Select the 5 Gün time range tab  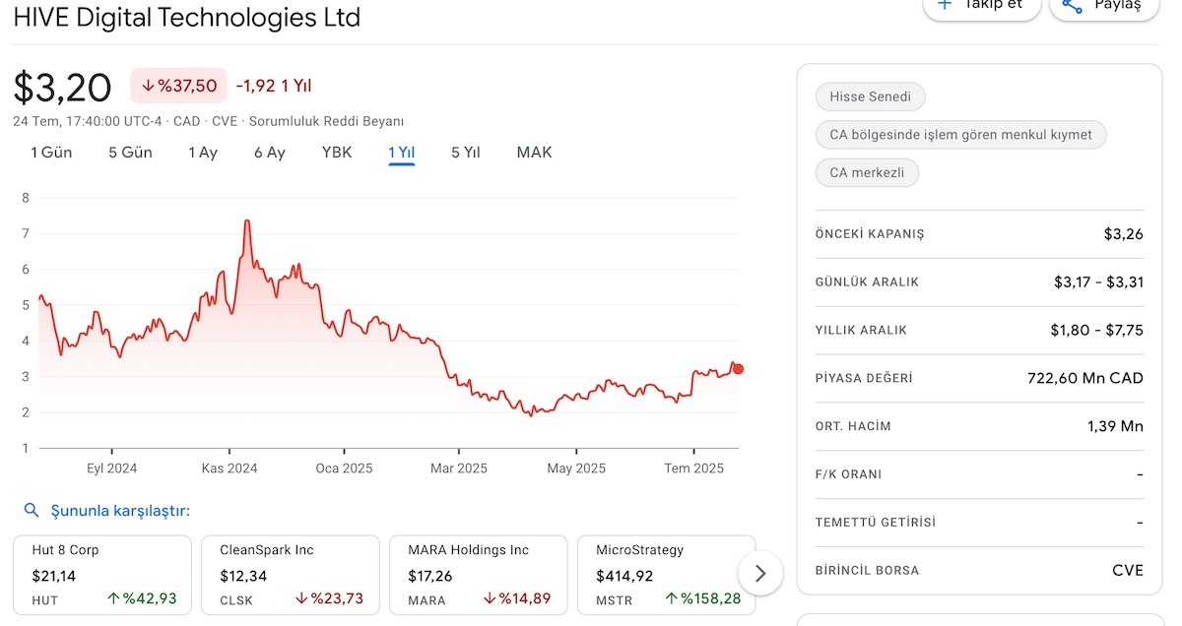tap(130, 153)
